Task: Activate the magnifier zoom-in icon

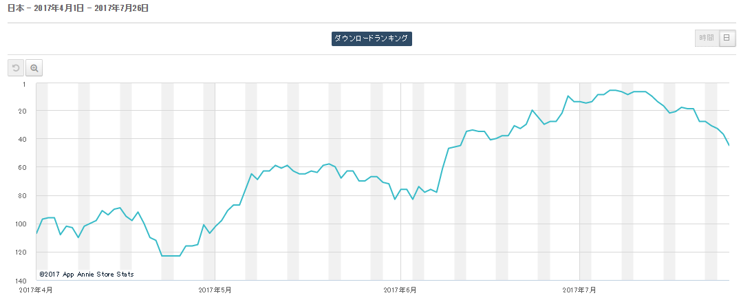Action: click(x=34, y=68)
